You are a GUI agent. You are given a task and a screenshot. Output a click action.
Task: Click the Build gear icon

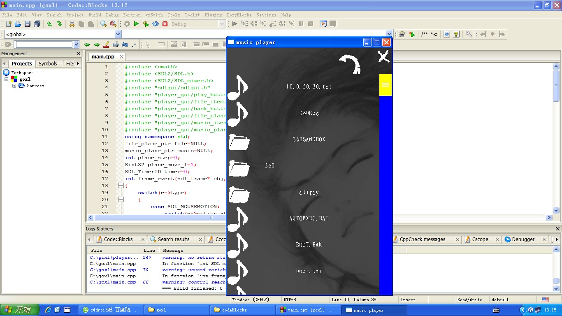(x=127, y=24)
